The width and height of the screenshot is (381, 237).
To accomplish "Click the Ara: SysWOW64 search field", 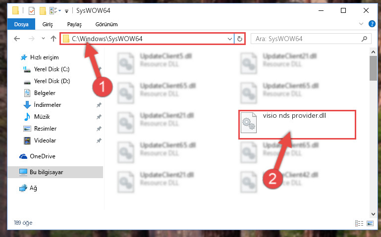I will point(307,39).
